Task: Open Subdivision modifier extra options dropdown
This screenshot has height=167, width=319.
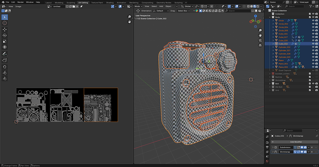Action: [x=308, y=147]
